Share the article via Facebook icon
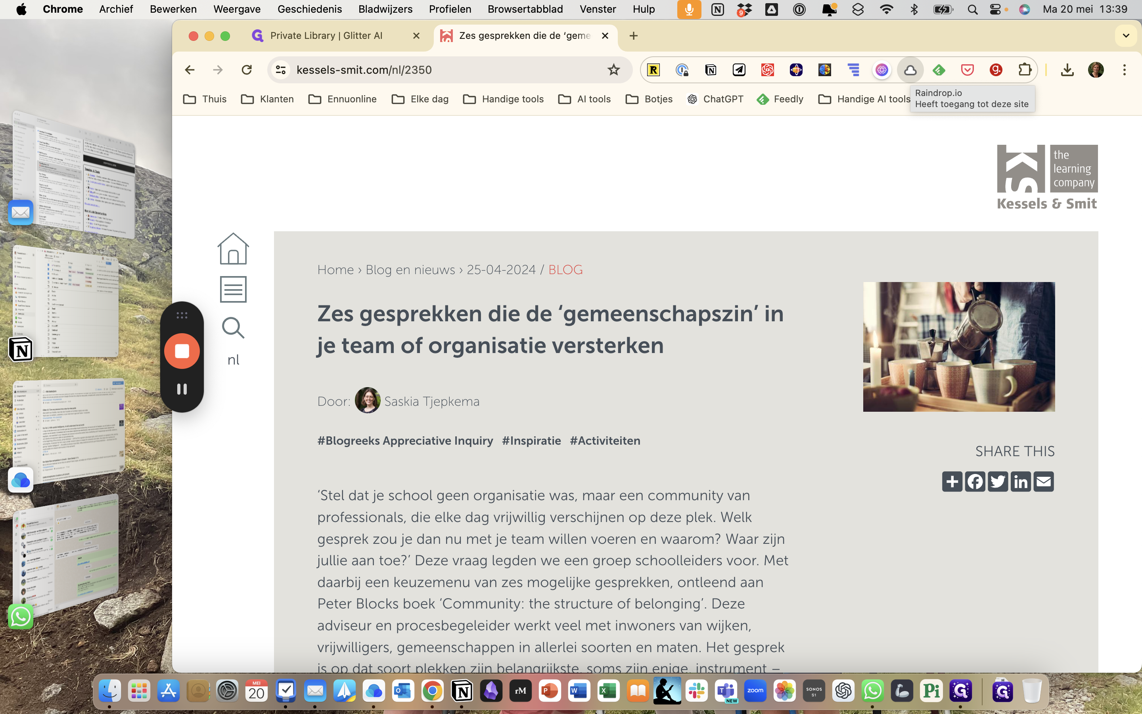This screenshot has height=714, width=1142. [975, 482]
